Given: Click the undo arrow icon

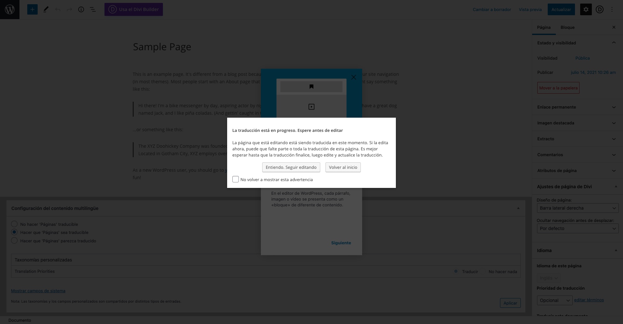Looking at the screenshot, I should [58, 9].
